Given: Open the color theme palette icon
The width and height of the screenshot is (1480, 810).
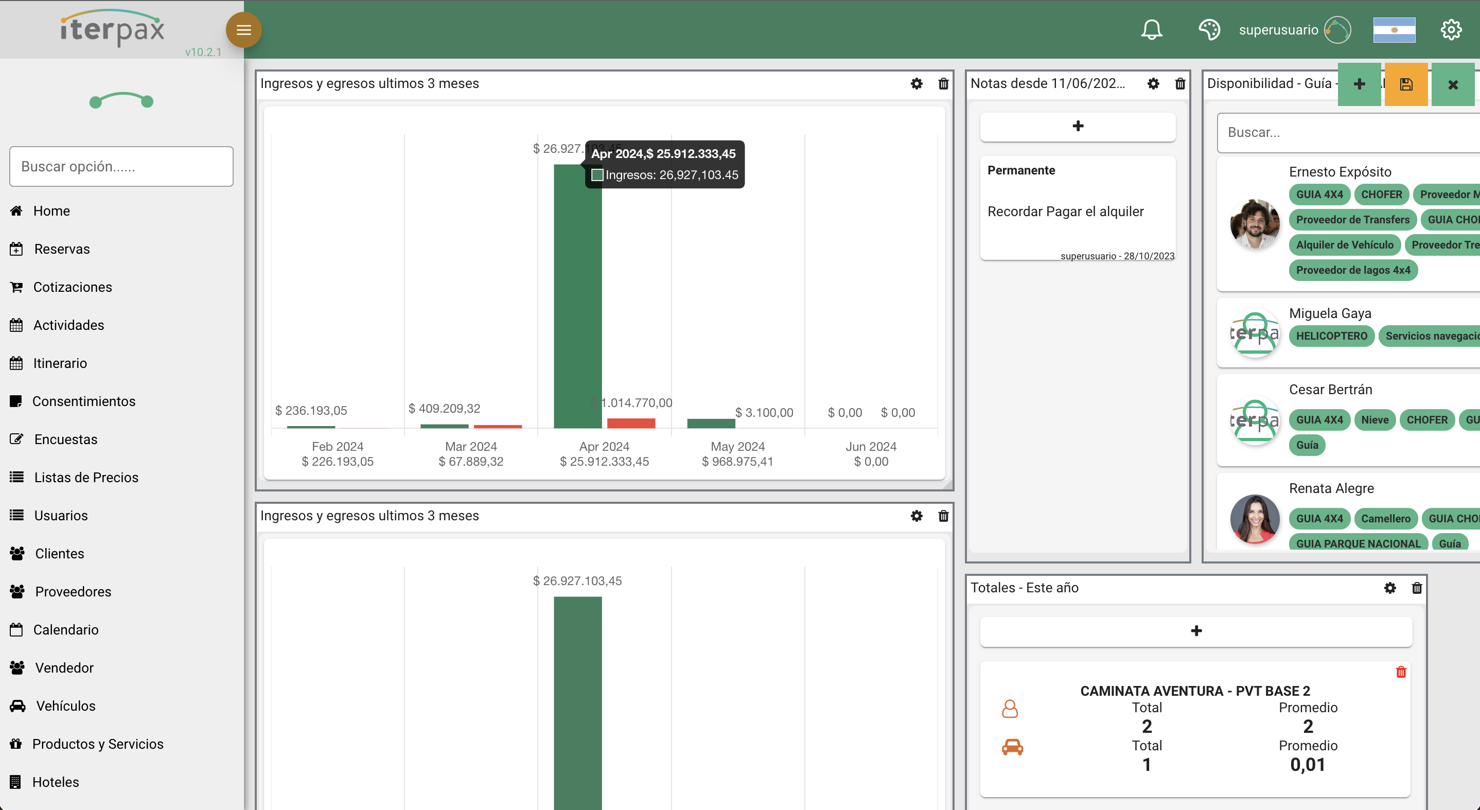Looking at the screenshot, I should (x=1209, y=30).
